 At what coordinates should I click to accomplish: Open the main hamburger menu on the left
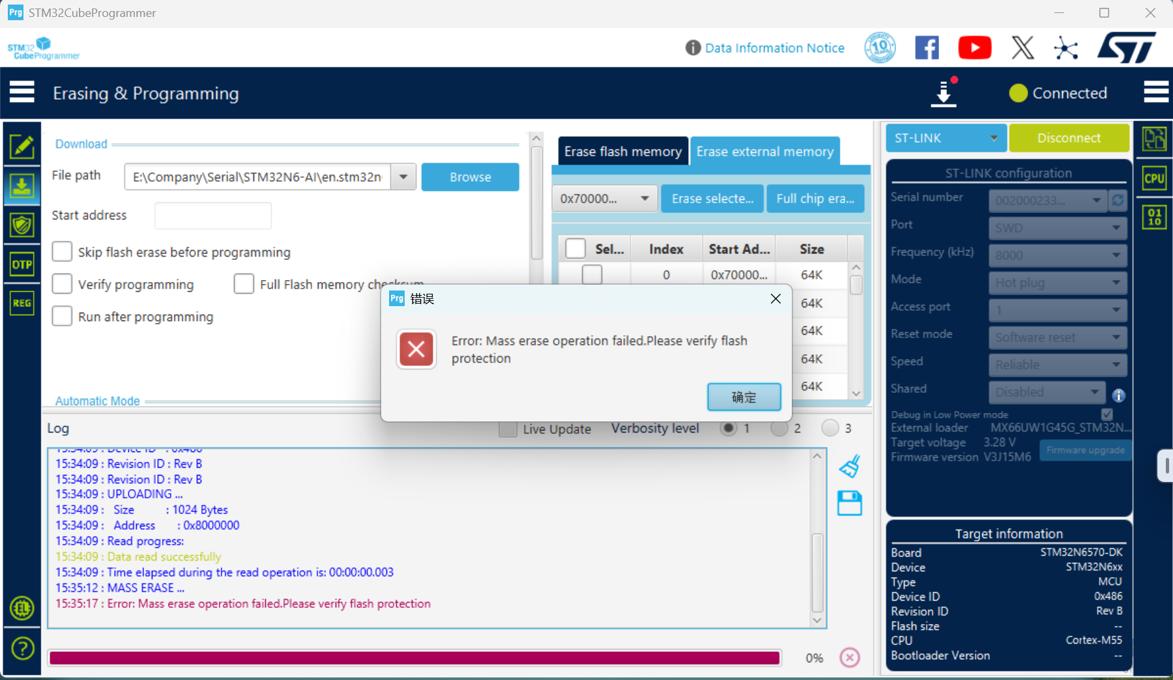22,92
